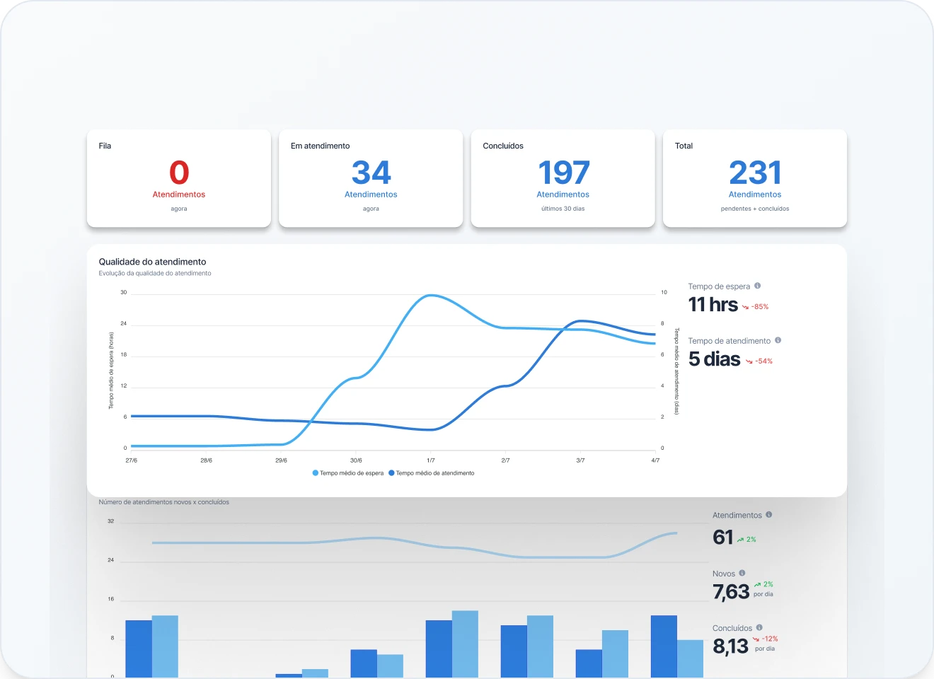Click the Qualidade do atendimento chart title
The width and height of the screenshot is (934, 679).
point(153,262)
